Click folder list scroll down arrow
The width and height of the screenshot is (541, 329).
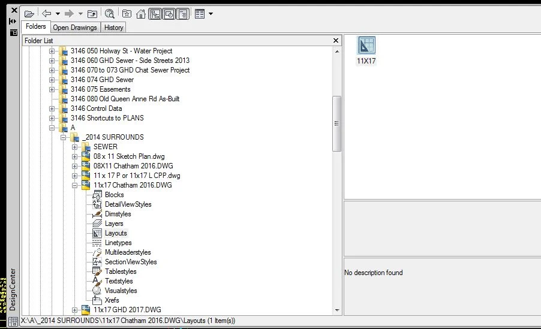337,310
